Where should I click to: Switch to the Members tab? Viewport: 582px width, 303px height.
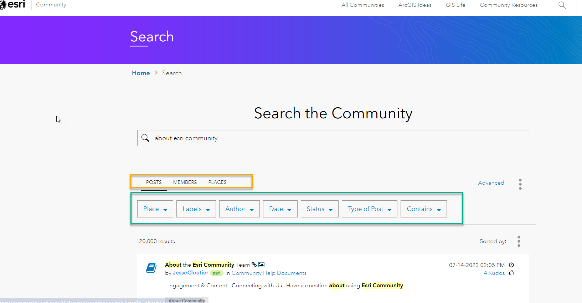(185, 182)
